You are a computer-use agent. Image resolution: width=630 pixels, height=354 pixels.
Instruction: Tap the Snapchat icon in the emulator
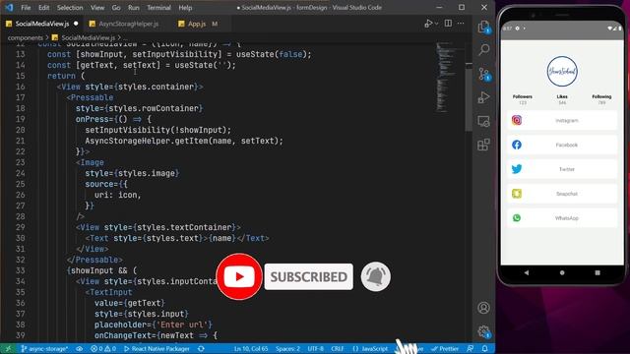[517, 194]
